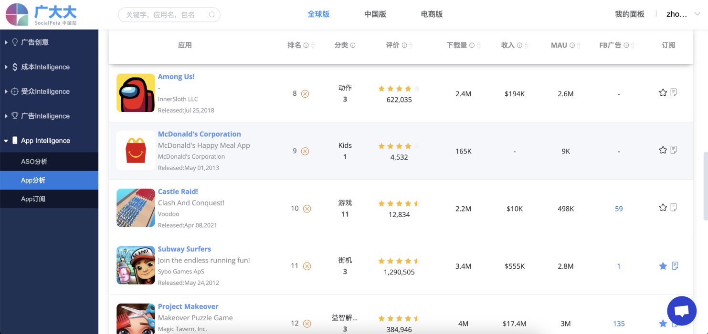Open the note icon for McDonald's Corporation
The image size is (708, 334).
(674, 150)
